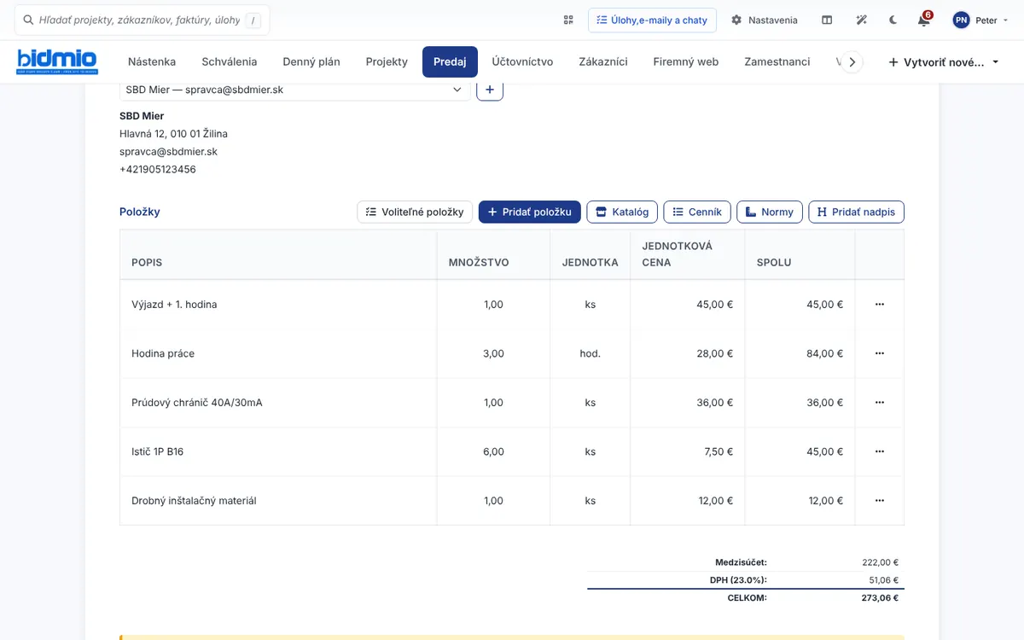The width and height of the screenshot is (1024, 640).
Task: Open the Cenník button
Action: click(697, 212)
